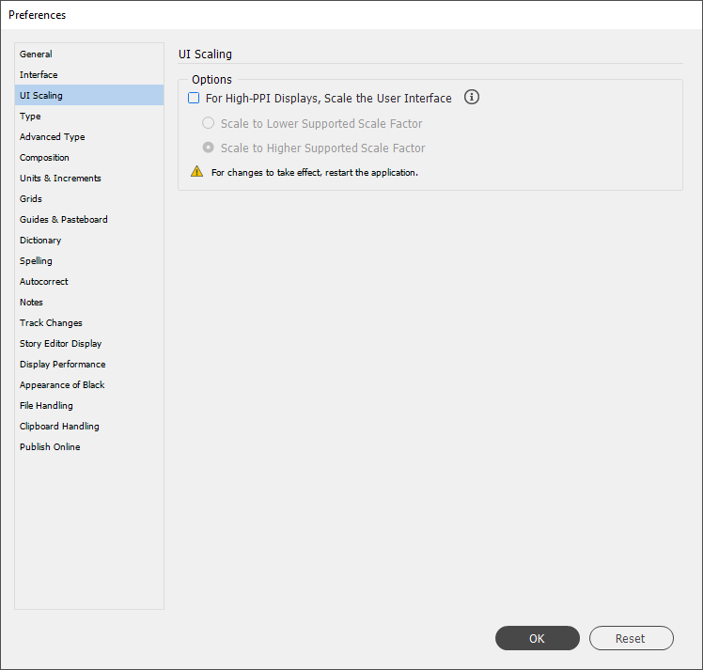Show Units & Increments preferences
Screen dimensions: 703x670
click(x=89, y=178)
